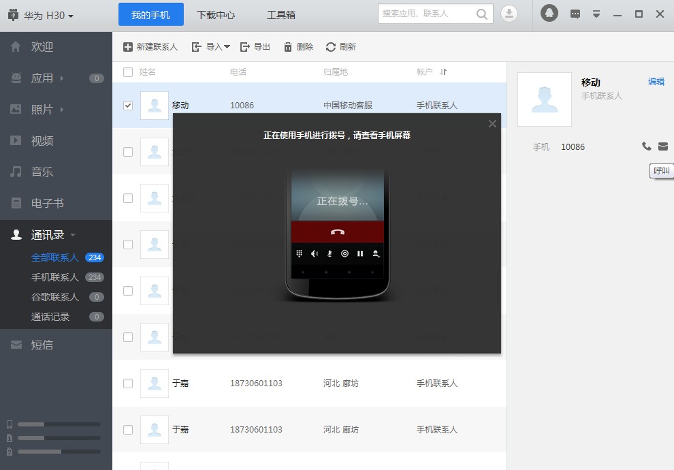Click the phone storage usage bar
This screenshot has height=470, width=674.
click(x=59, y=424)
